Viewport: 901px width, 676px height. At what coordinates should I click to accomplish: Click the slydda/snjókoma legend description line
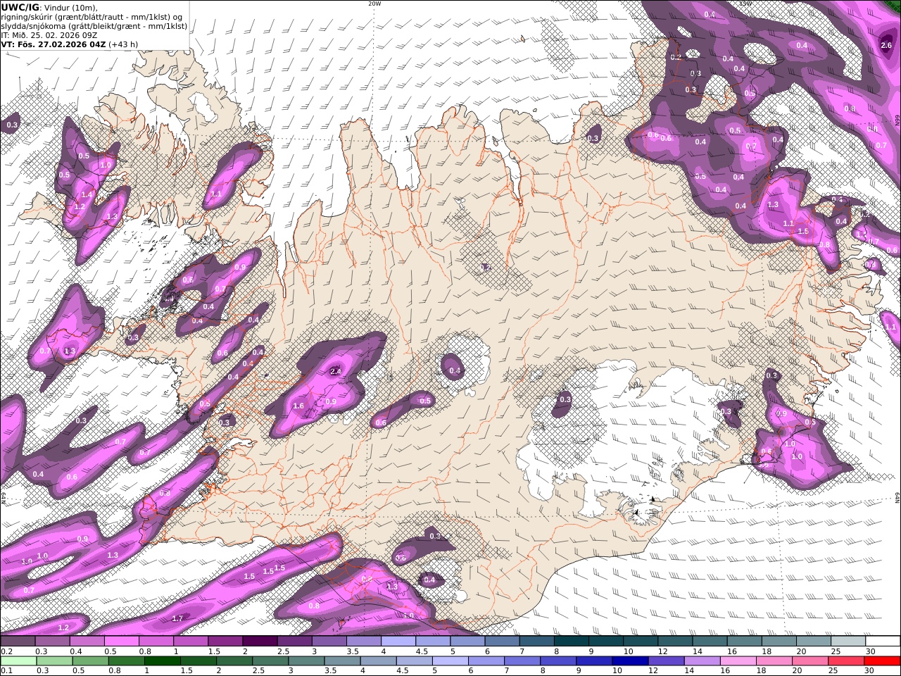[94, 26]
